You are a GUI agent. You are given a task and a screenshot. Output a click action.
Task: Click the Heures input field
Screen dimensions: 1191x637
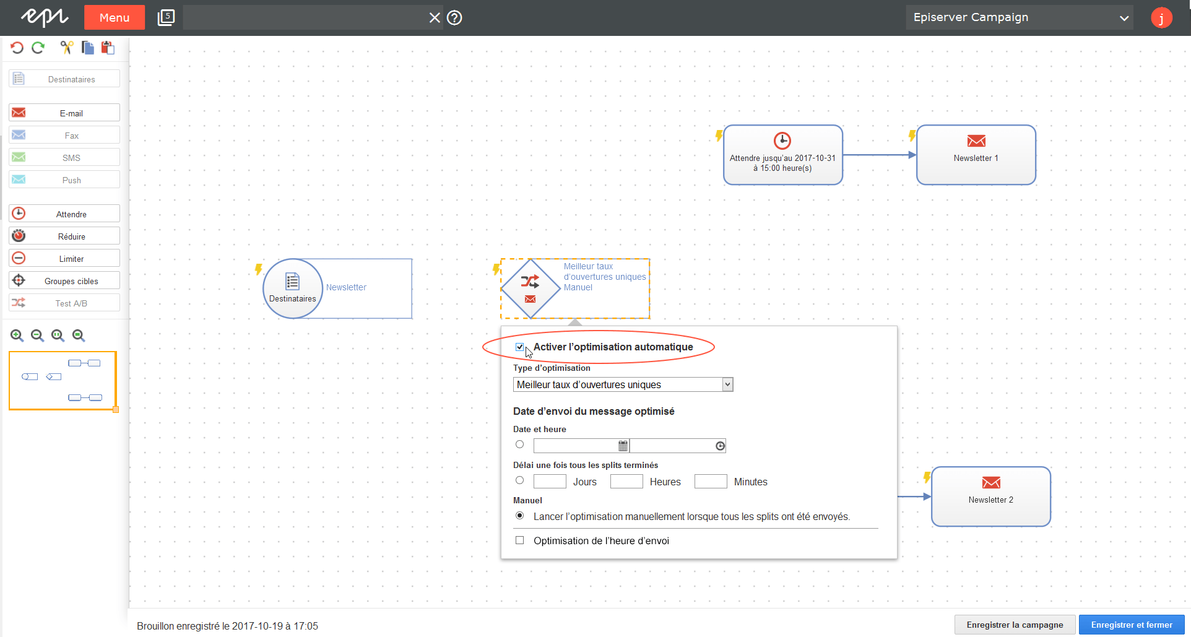click(x=626, y=481)
